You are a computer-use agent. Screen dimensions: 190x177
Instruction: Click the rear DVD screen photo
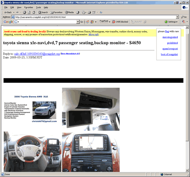(91, 109)
